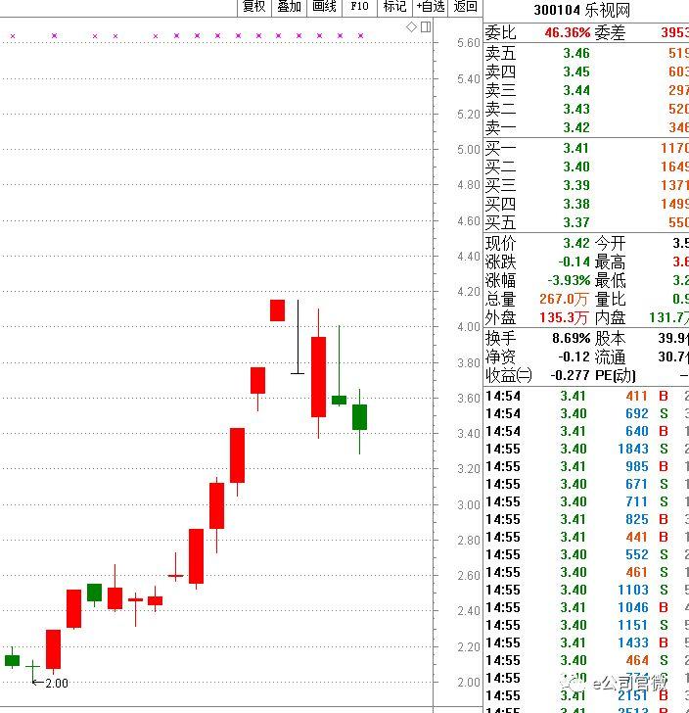Click the 4.00 label on the price axis
The width and height of the screenshot is (689, 713).
click(x=469, y=327)
